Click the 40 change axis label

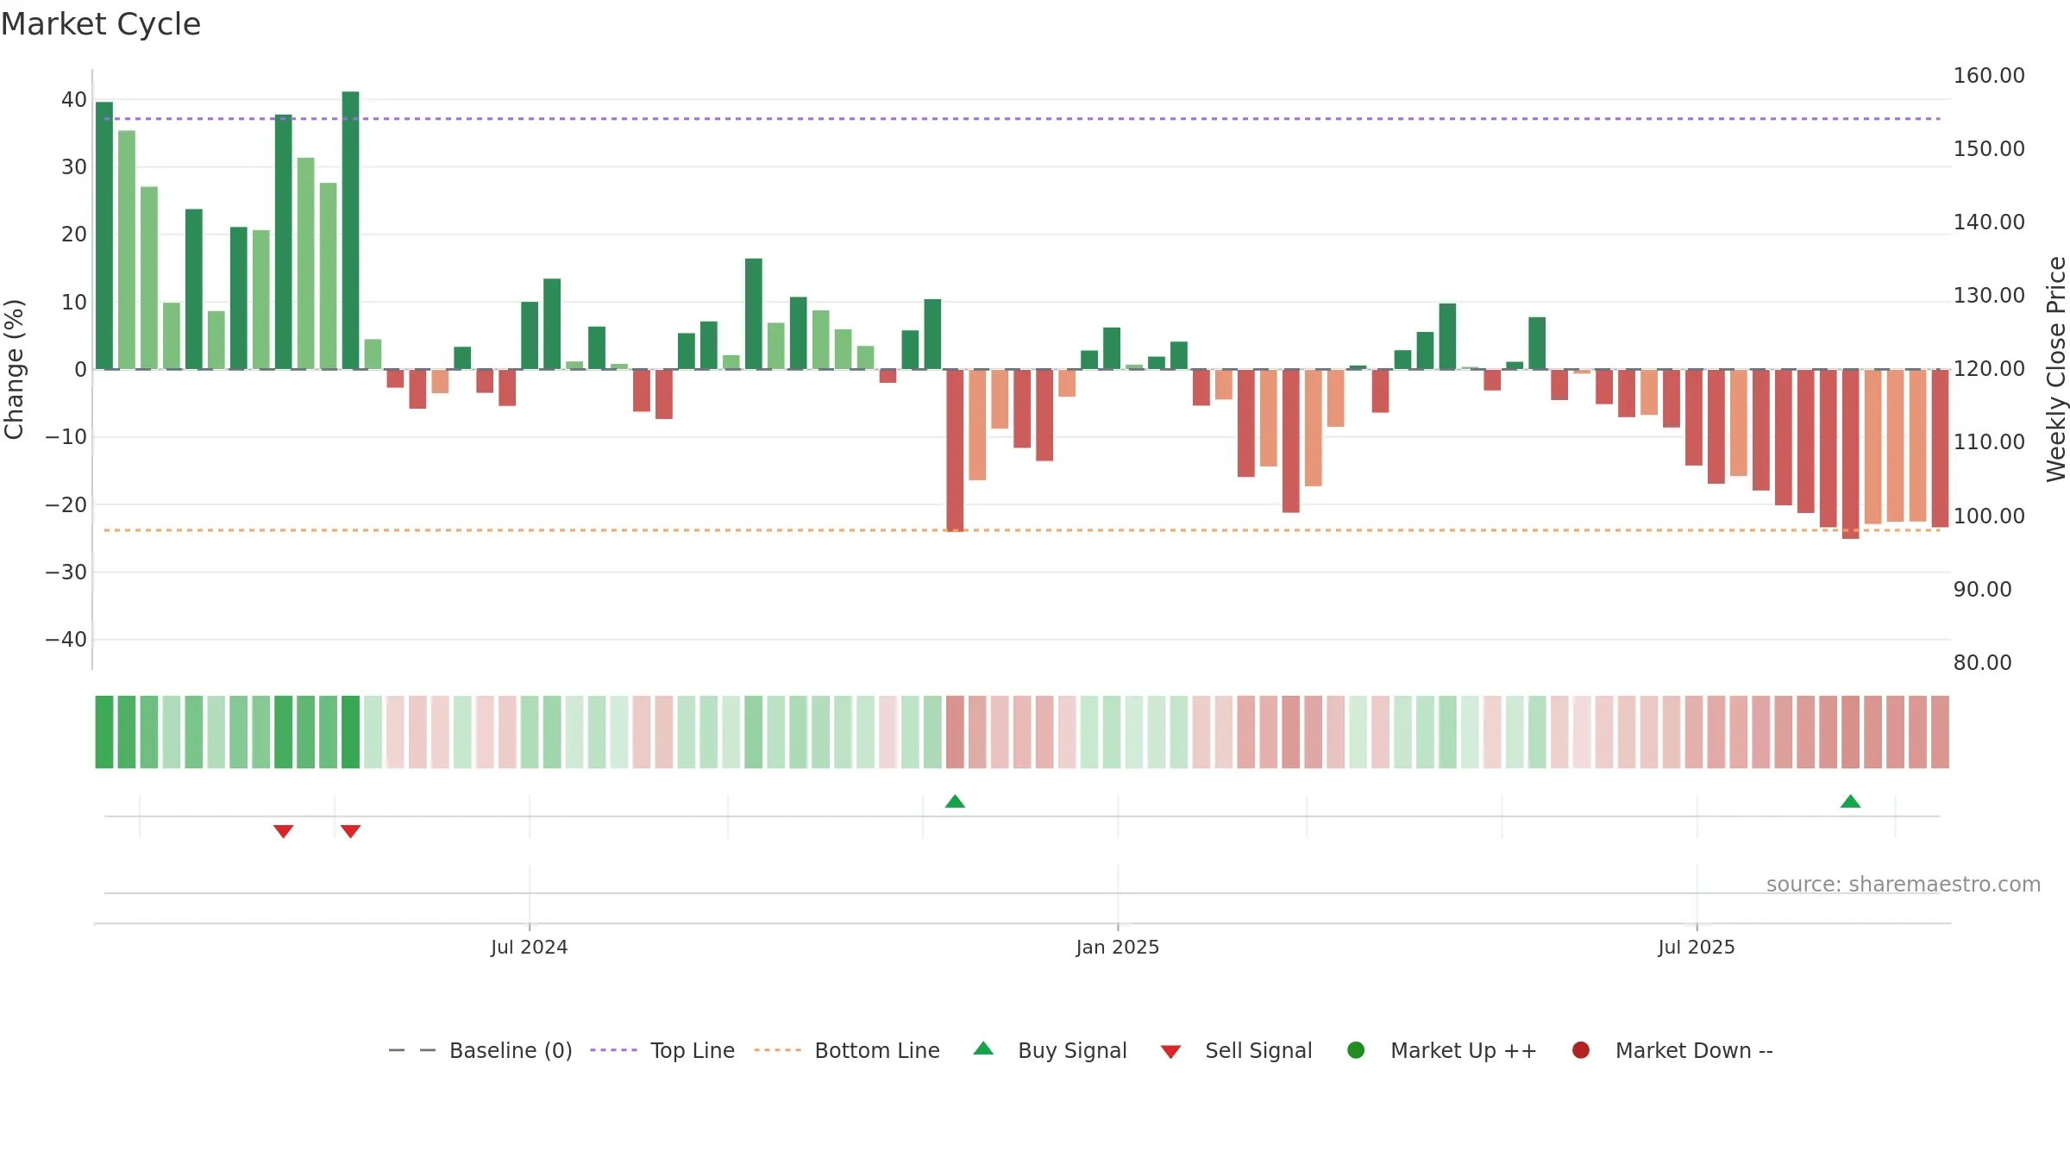[x=74, y=100]
